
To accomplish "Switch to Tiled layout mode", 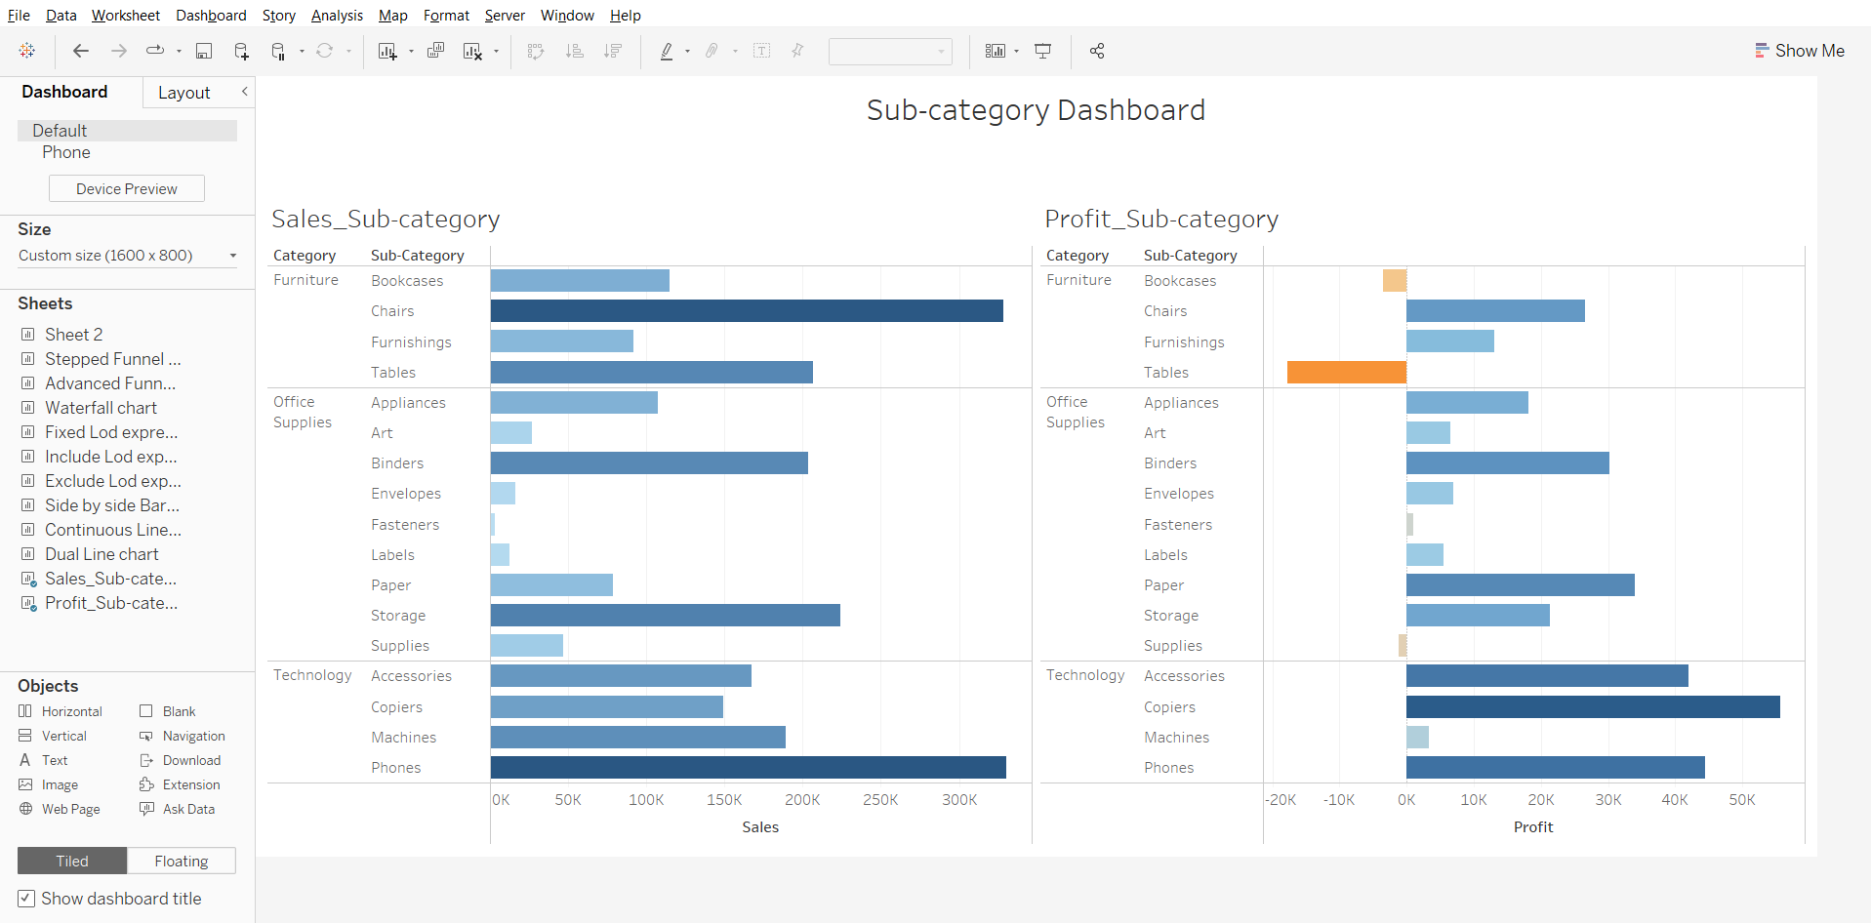I will coord(72,861).
